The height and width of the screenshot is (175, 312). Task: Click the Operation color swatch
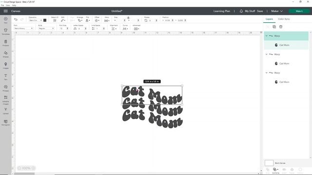[45, 20]
